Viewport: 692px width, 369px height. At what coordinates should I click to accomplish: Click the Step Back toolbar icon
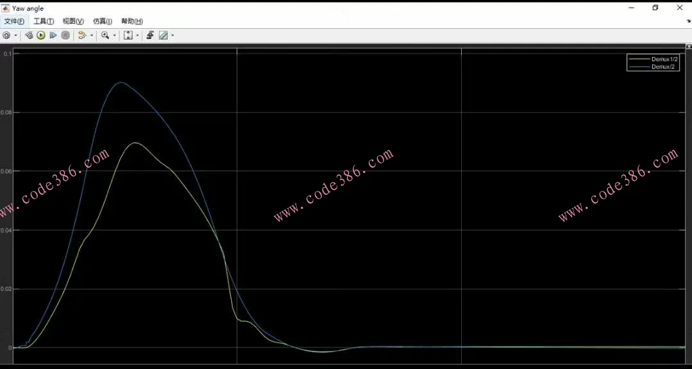point(29,35)
